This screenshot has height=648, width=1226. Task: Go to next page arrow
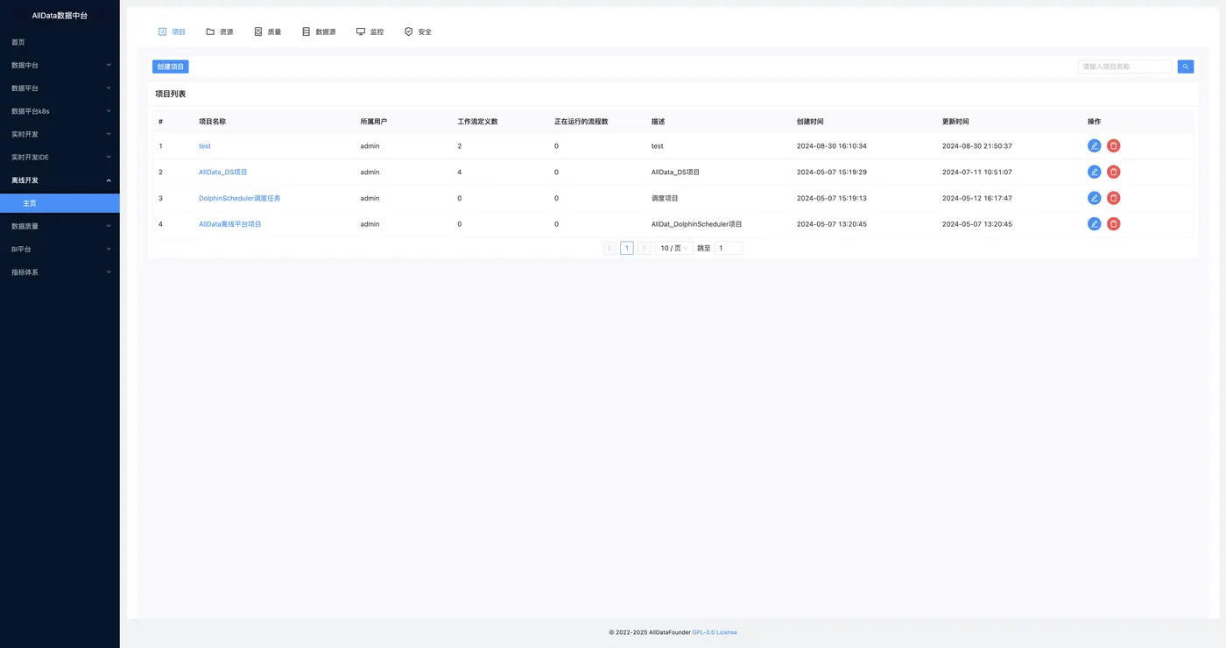tap(644, 248)
